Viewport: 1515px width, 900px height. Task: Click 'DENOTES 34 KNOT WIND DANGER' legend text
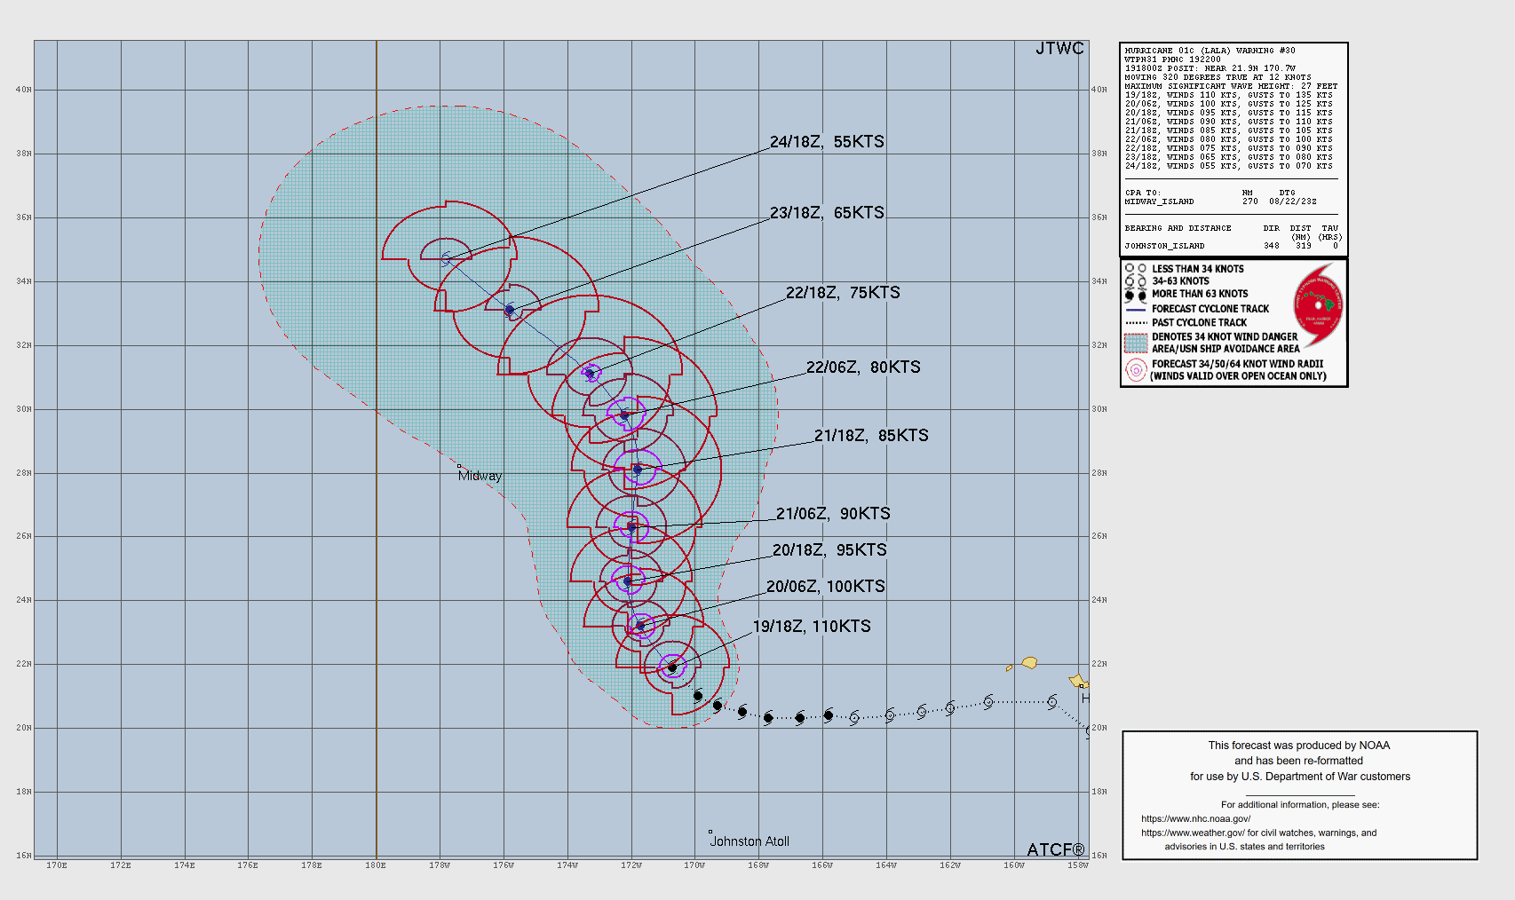[1225, 337]
